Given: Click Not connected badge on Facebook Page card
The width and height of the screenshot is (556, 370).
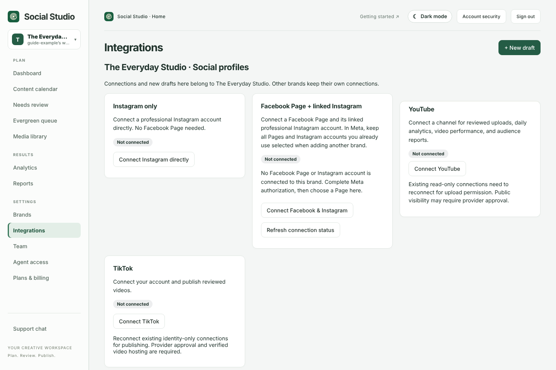Looking at the screenshot, I should (281, 159).
